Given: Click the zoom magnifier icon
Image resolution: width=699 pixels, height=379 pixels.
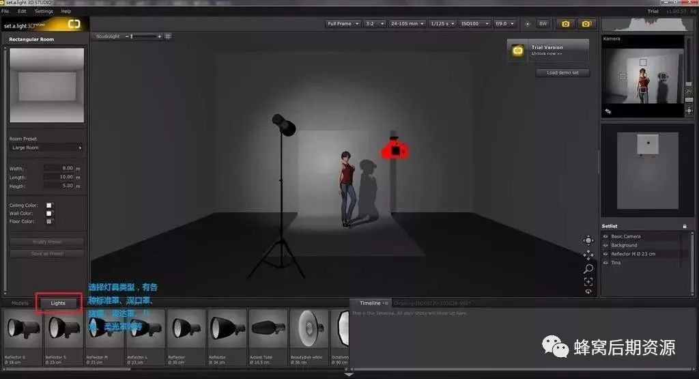Looking at the screenshot, I should click(588, 269).
